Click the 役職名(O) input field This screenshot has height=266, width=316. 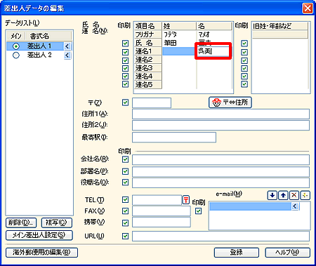coord(220,182)
